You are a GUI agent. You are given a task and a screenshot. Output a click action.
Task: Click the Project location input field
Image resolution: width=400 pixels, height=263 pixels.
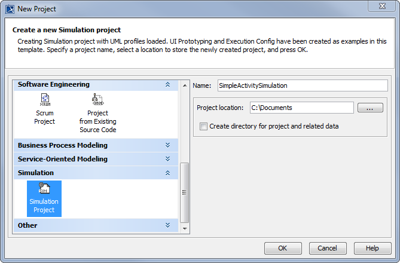click(301, 108)
